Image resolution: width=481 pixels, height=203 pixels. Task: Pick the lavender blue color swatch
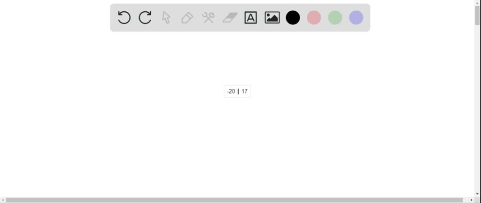(356, 17)
